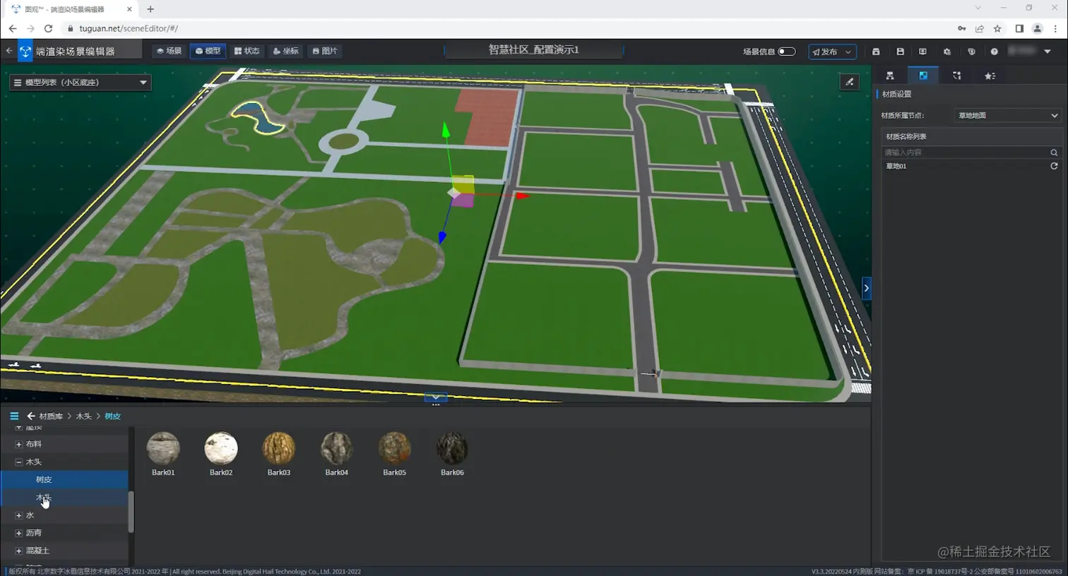Viewport: 1068px width, 576px height.
Task: Click the browser back arrow
Action: click(13, 28)
